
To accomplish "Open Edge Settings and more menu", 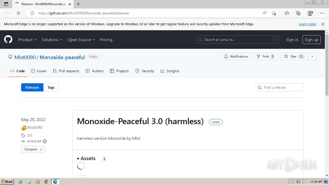I will pyautogui.click(x=322, y=13).
